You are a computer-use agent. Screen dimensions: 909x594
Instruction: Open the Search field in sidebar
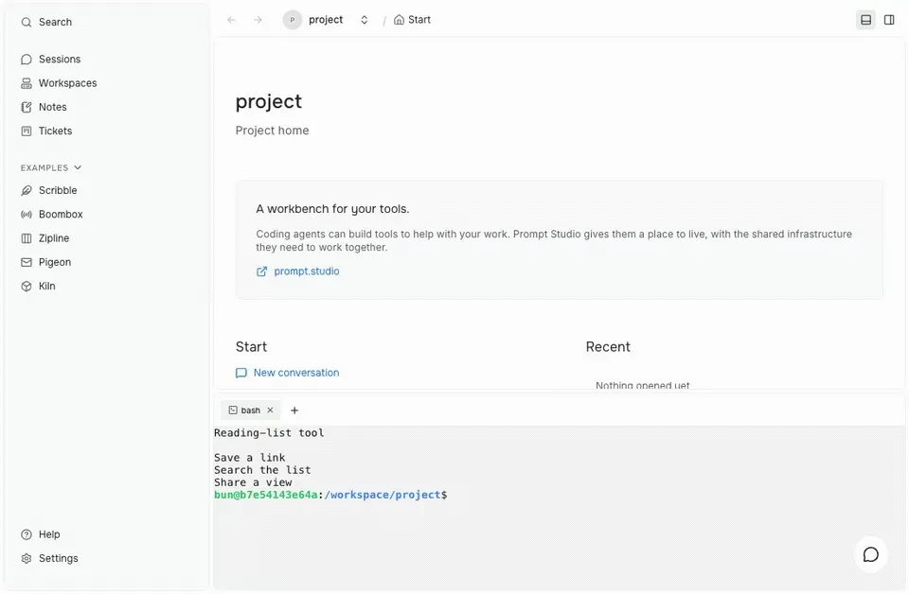click(x=107, y=22)
